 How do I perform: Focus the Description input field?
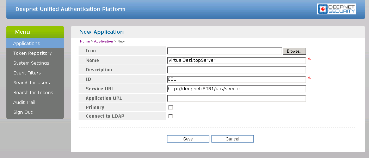pos(236,70)
